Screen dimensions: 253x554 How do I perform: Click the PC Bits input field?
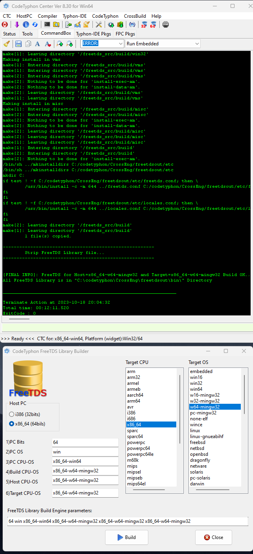pos(85,442)
